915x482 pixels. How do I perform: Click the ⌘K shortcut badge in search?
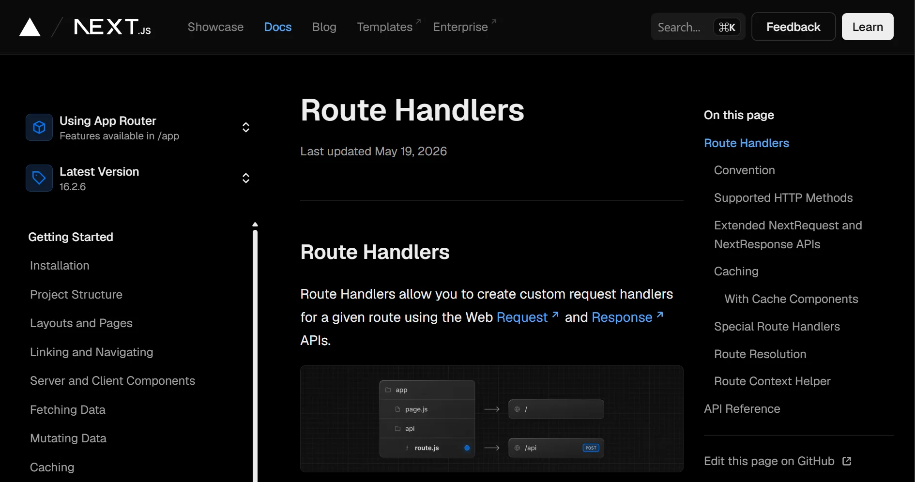[x=727, y=27]
